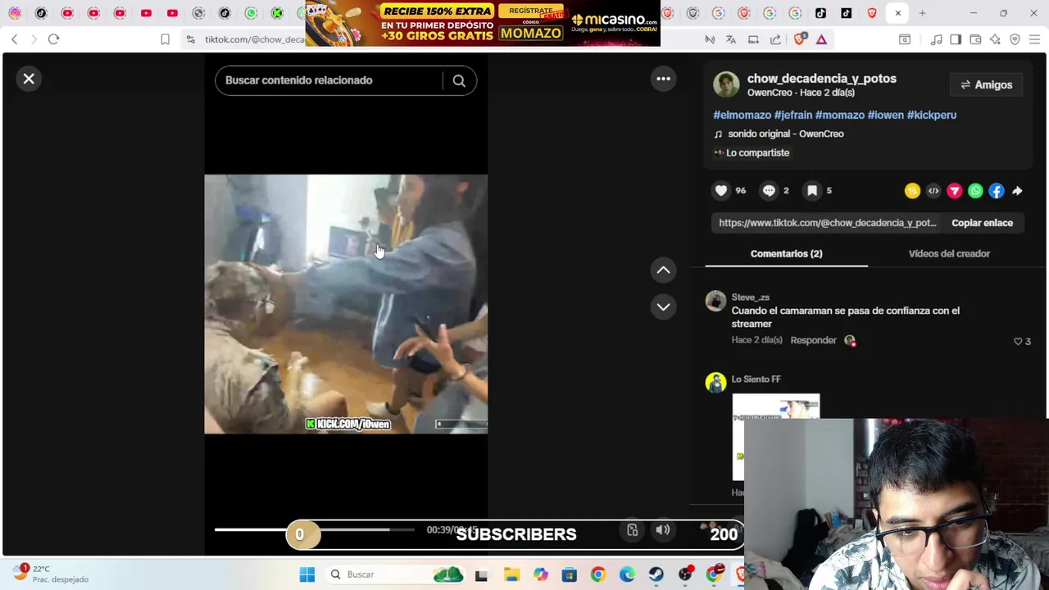Reply to the Steve_.zs comment via Responder
Screen dimensions: 1049x590
(813, 340)
